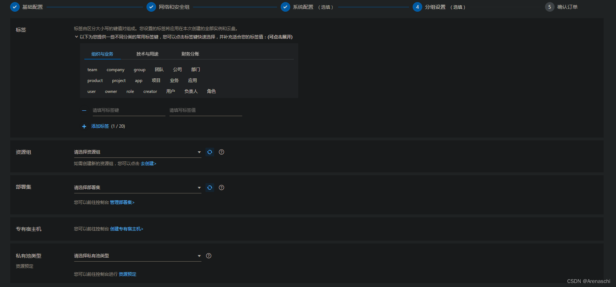Open help for 资源组
This screenshot has height=287, width=616.
[x=221, y=152]
